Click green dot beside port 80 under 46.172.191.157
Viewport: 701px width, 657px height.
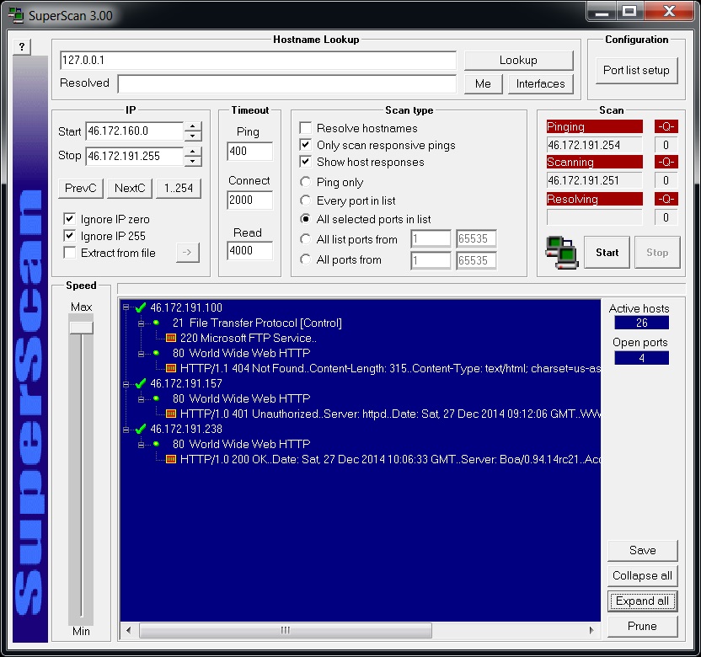(x=156, y=398)
